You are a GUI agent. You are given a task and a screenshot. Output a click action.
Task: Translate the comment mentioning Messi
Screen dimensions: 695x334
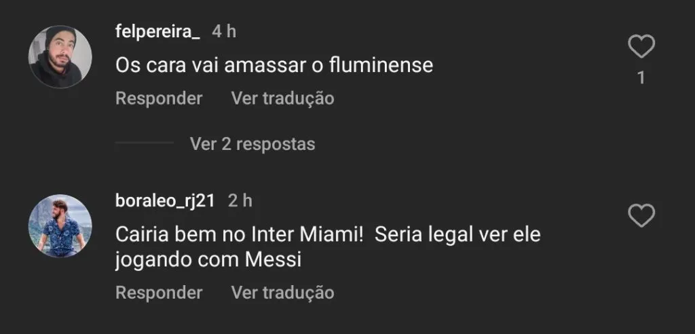pyautogui.click(x=282, y=293)
